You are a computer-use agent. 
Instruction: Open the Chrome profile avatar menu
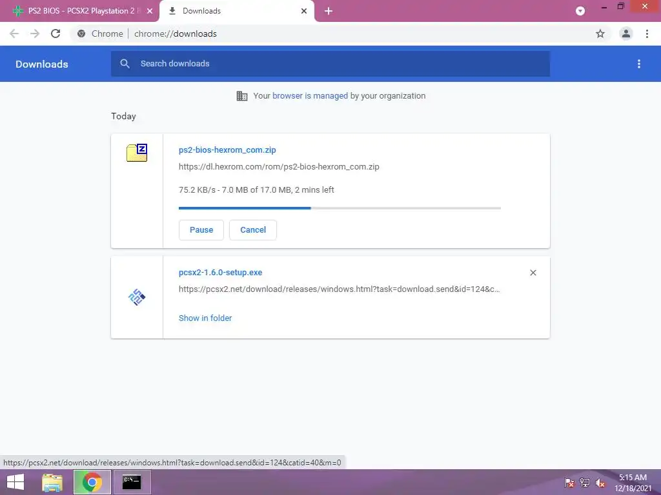click(626, 34)
